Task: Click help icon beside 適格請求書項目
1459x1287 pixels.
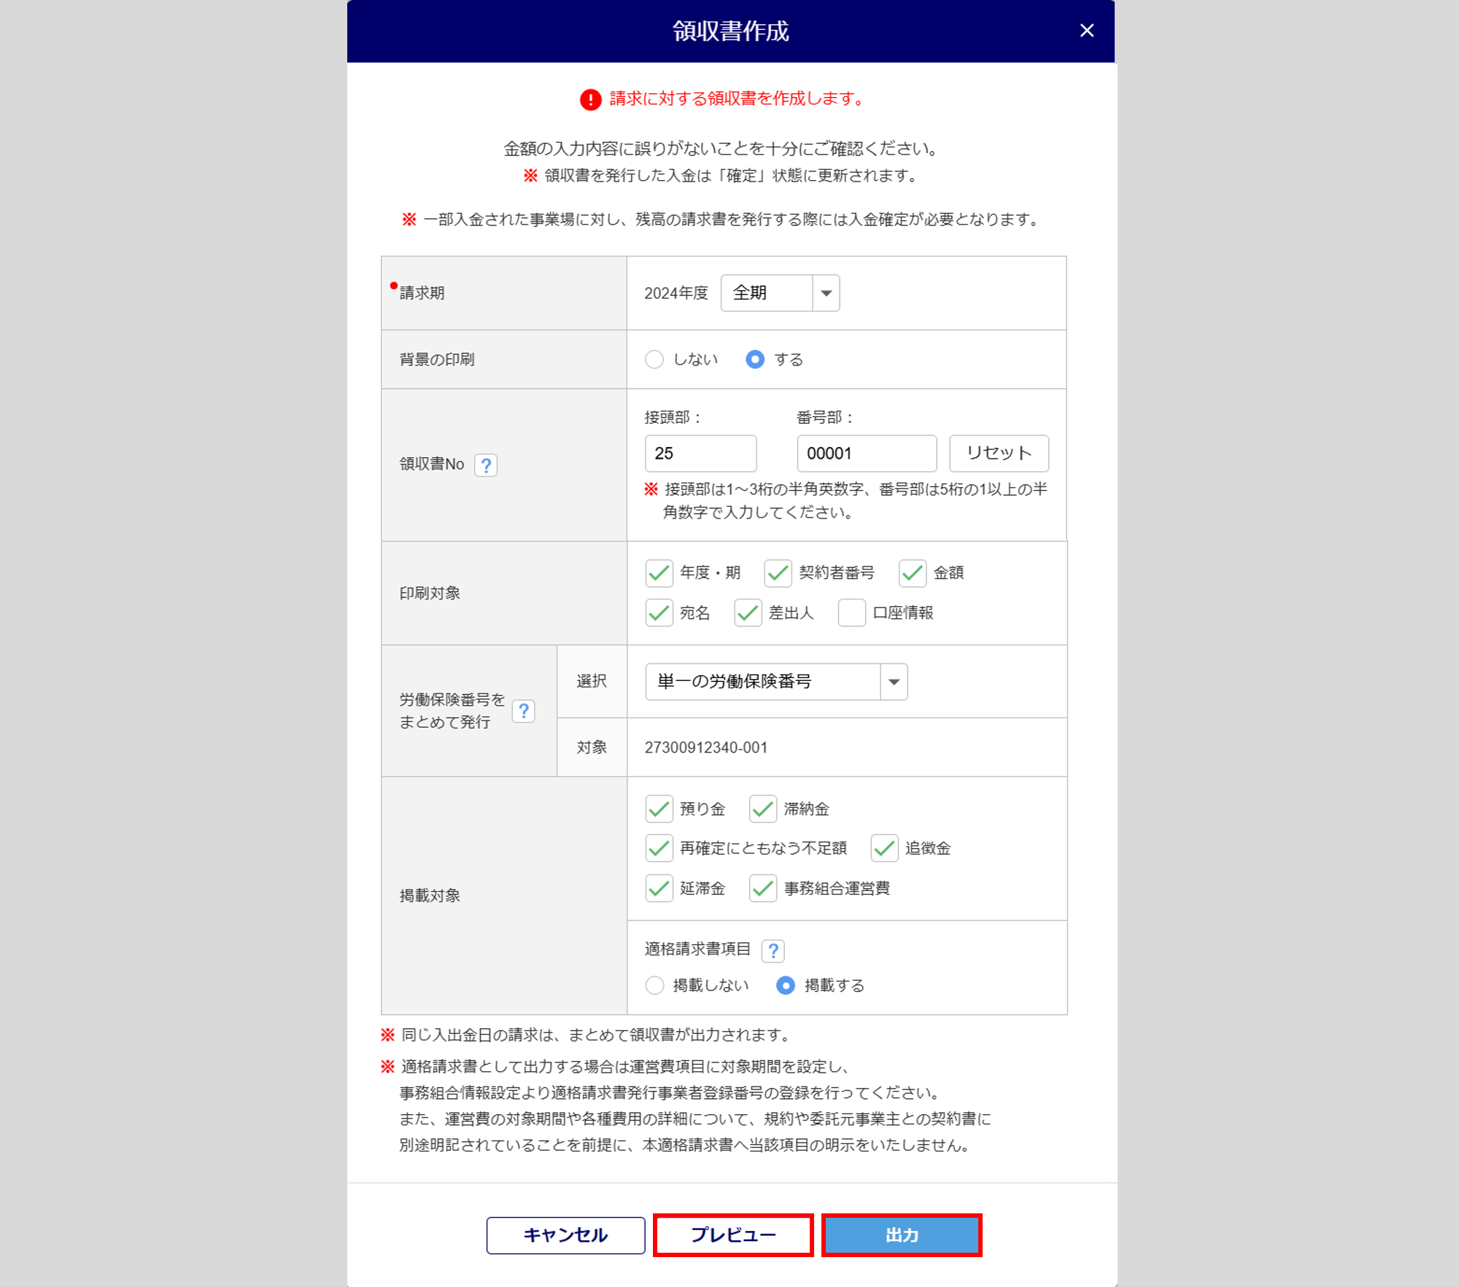Action: pyautogui.click(x=773, y=950)
